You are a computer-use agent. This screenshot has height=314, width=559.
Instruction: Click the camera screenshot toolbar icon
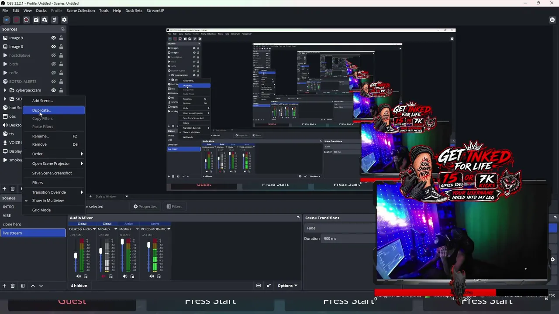coord(36,20)
